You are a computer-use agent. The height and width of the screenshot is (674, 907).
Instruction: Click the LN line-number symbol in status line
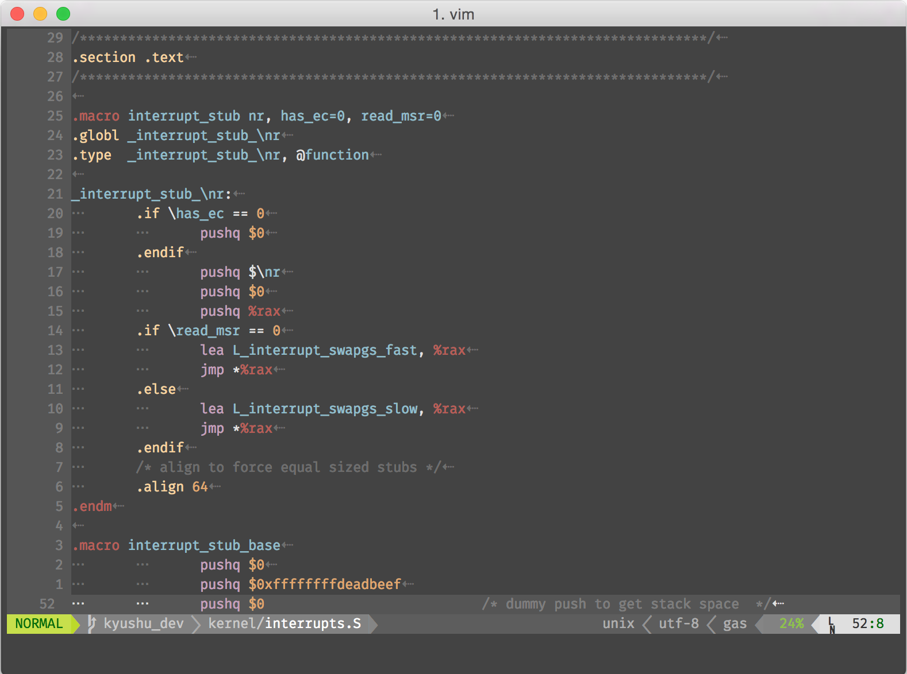click(831, 625)
